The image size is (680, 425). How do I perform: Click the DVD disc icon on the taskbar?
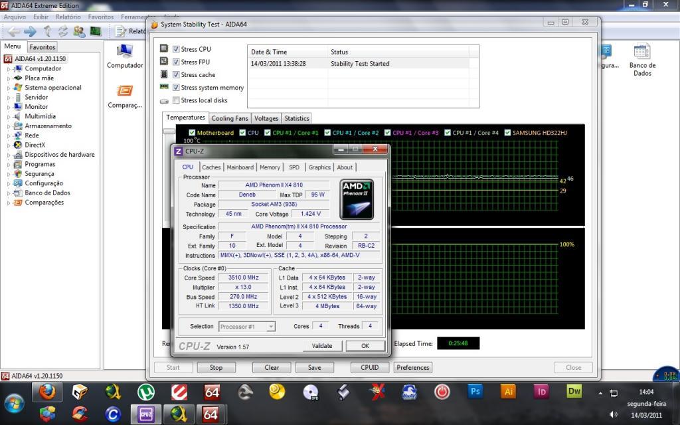311,392
